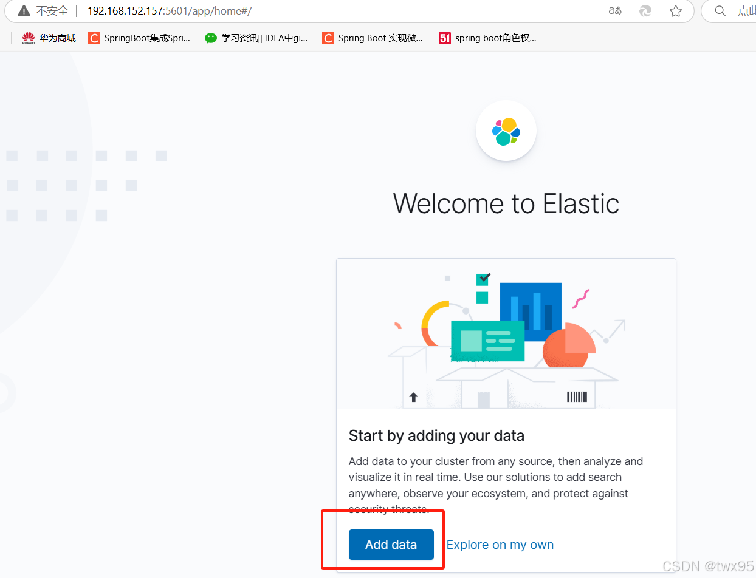Click the search magnifier icon
This screenshot has height=578, width=756.
(x=720, y=10)
